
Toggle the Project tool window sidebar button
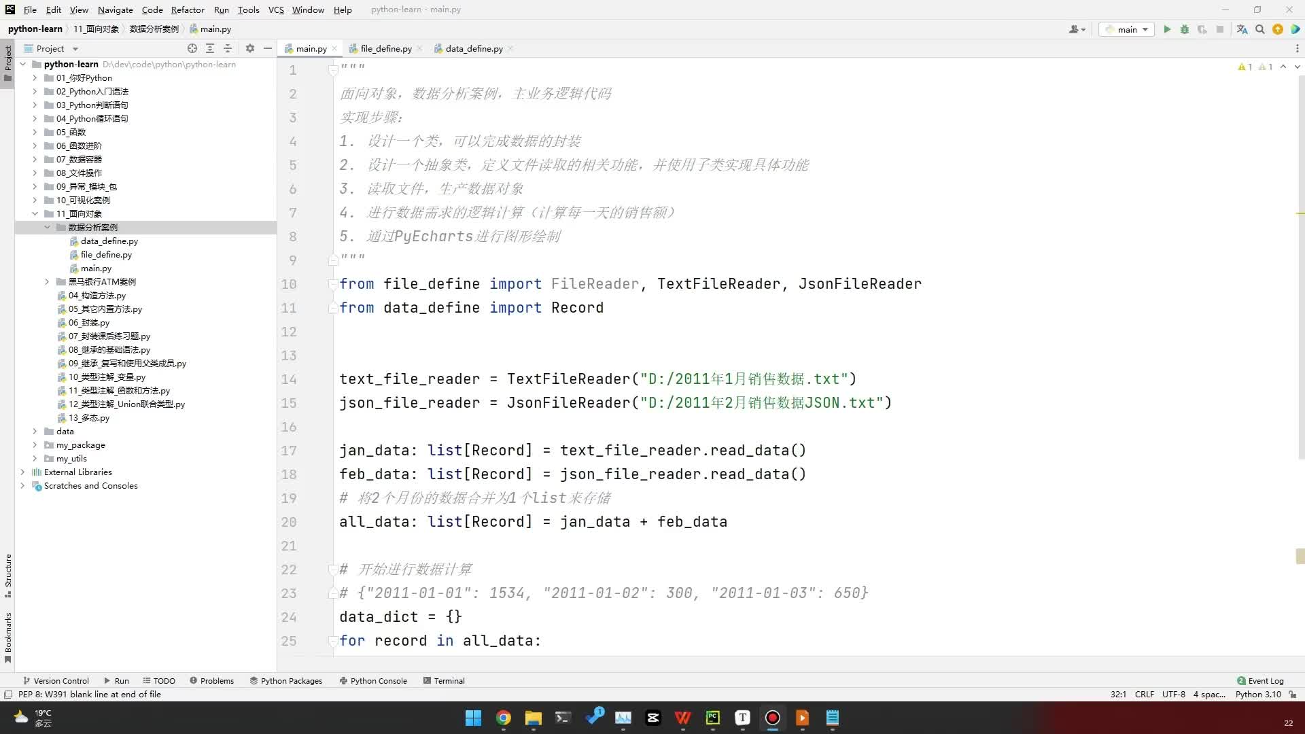tap(8, 63)
